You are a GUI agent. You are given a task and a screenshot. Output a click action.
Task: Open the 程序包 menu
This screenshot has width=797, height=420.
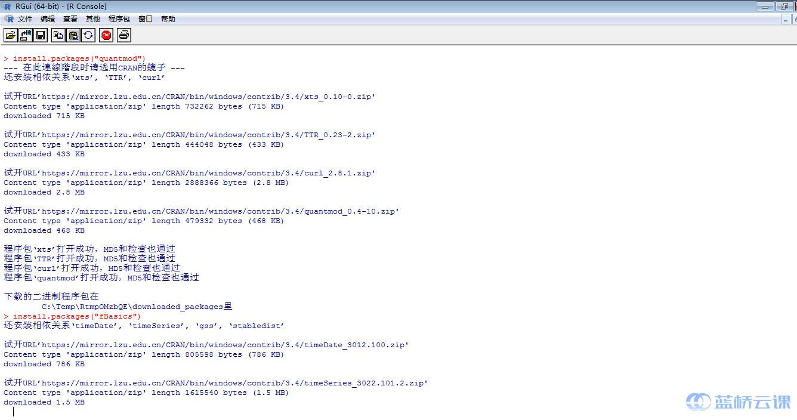[119, 19]
